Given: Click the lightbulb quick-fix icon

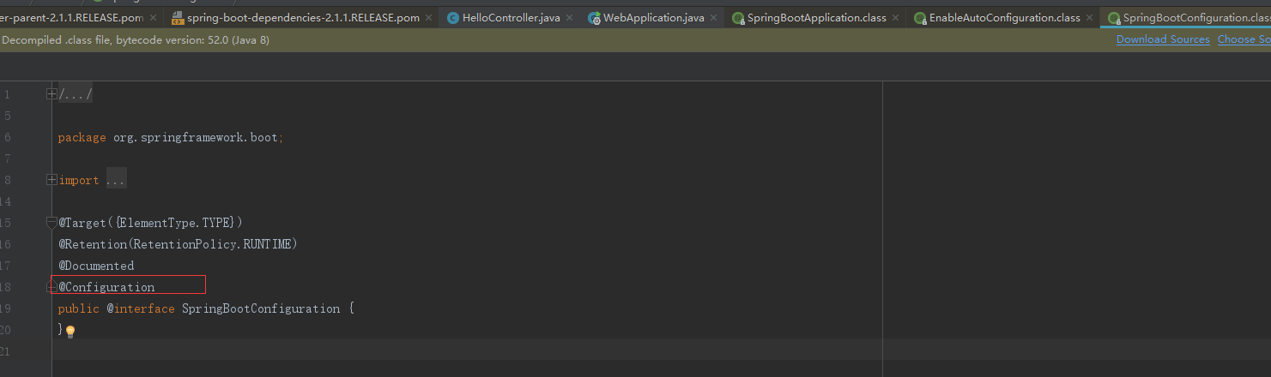Looking at the screenshot, I should coord(70,332).
